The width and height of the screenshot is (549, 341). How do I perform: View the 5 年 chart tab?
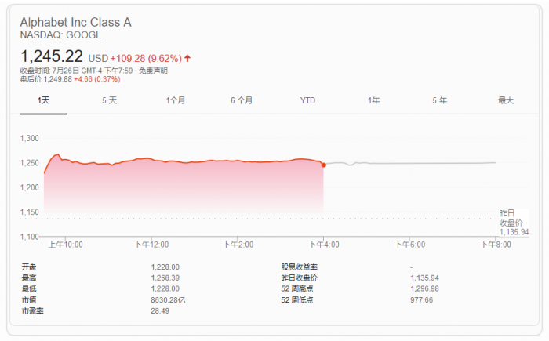click(x=439, y=101)
